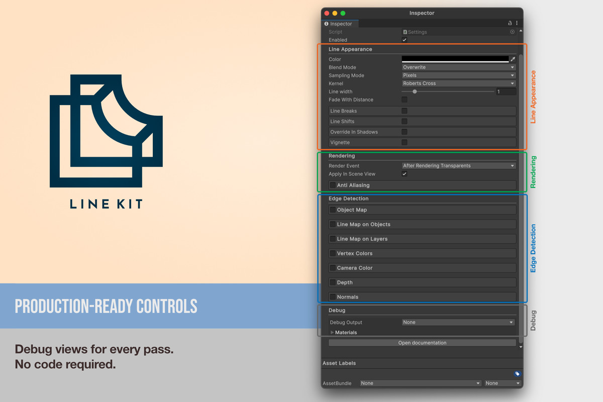Image resolution: width=603 pixels, height=402 pixels.
Task: Click the padlock icon to lock the Inspector
Action: tap(509, 23)
